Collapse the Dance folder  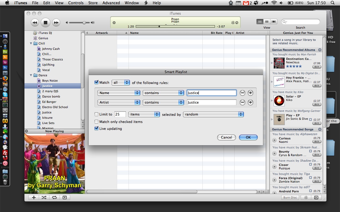tap(31, 75)
